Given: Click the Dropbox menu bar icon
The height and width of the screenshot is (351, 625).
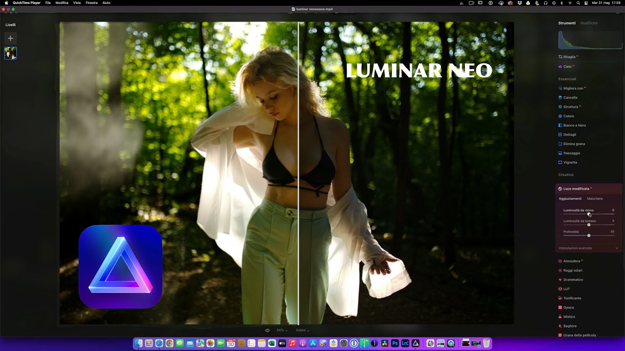Looking at the screenshot, I should coord(520,3).
